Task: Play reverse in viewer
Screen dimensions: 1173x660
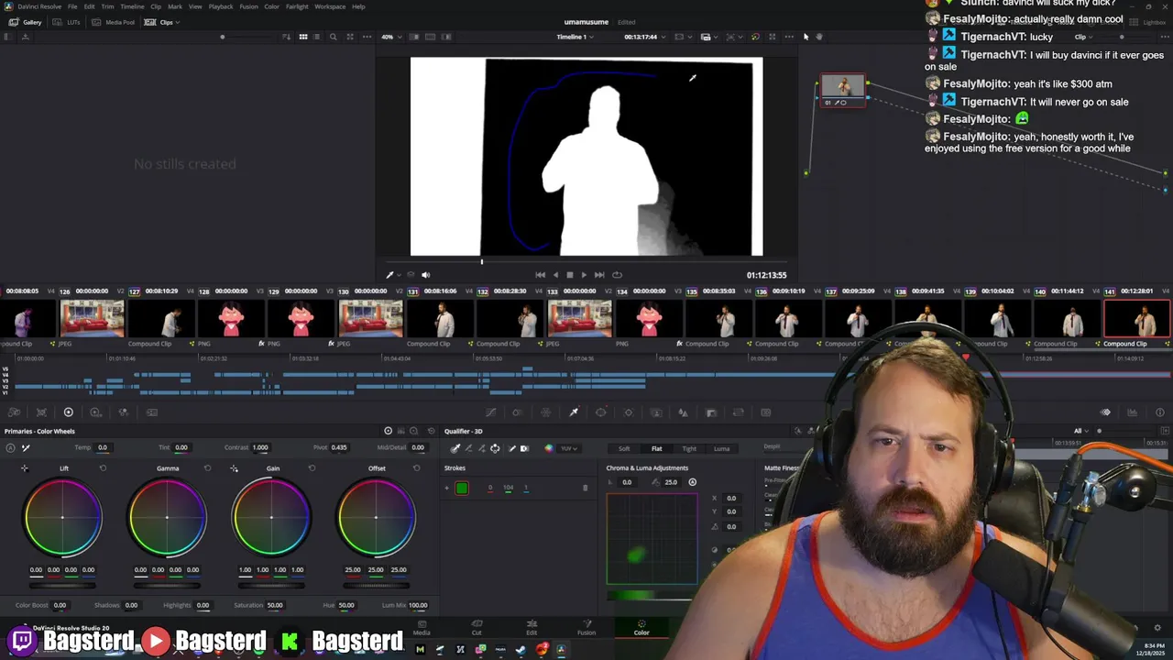Action: coord(554,275)
